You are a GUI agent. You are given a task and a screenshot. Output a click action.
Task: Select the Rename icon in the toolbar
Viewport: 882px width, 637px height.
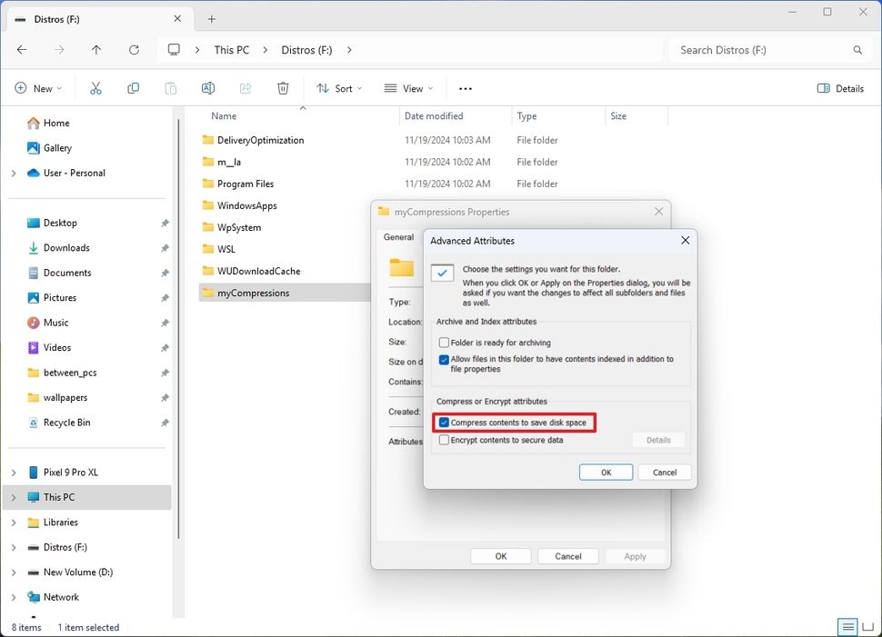coord(207,87)
